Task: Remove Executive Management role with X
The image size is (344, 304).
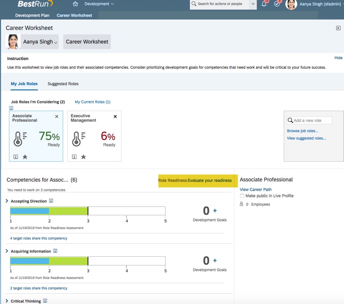Action: tap(115, 117)
